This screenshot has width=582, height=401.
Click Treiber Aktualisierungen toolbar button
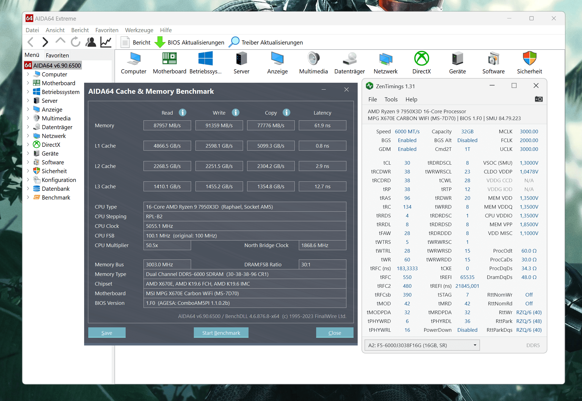click(x=266, y=42)
